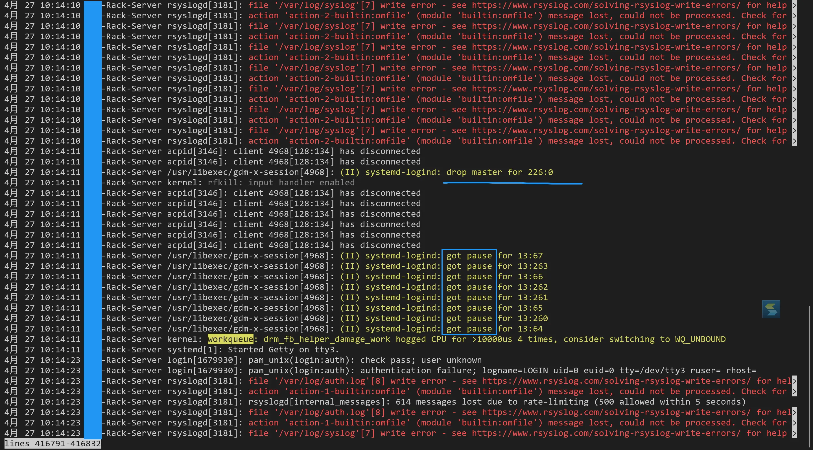Click 'drm_fb_helper_damage_work hogged CPU' kernel warning

click(355, 339)
